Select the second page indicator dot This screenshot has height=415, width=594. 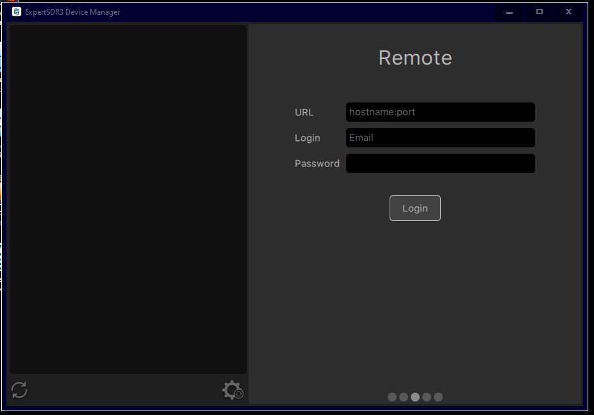pyautogui.click(x=404, y=397)
